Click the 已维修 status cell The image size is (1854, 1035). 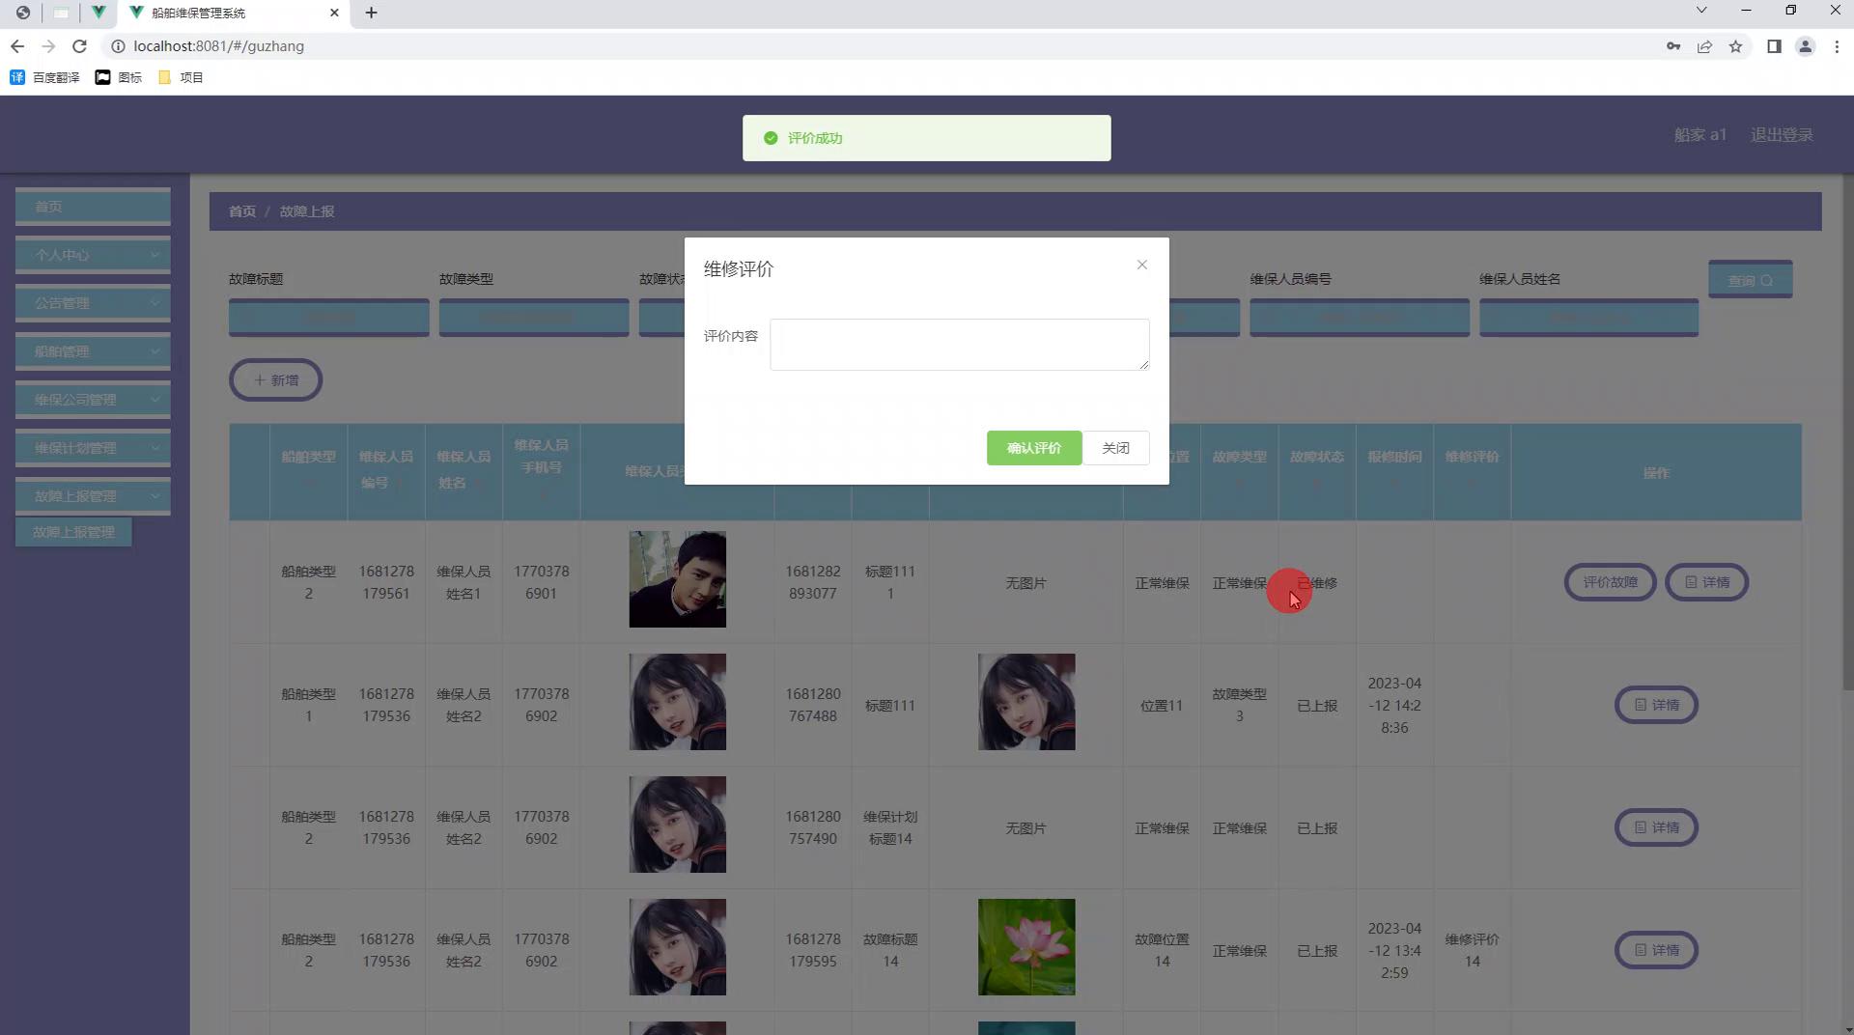pyautogui.click(x=1317, y=583)
